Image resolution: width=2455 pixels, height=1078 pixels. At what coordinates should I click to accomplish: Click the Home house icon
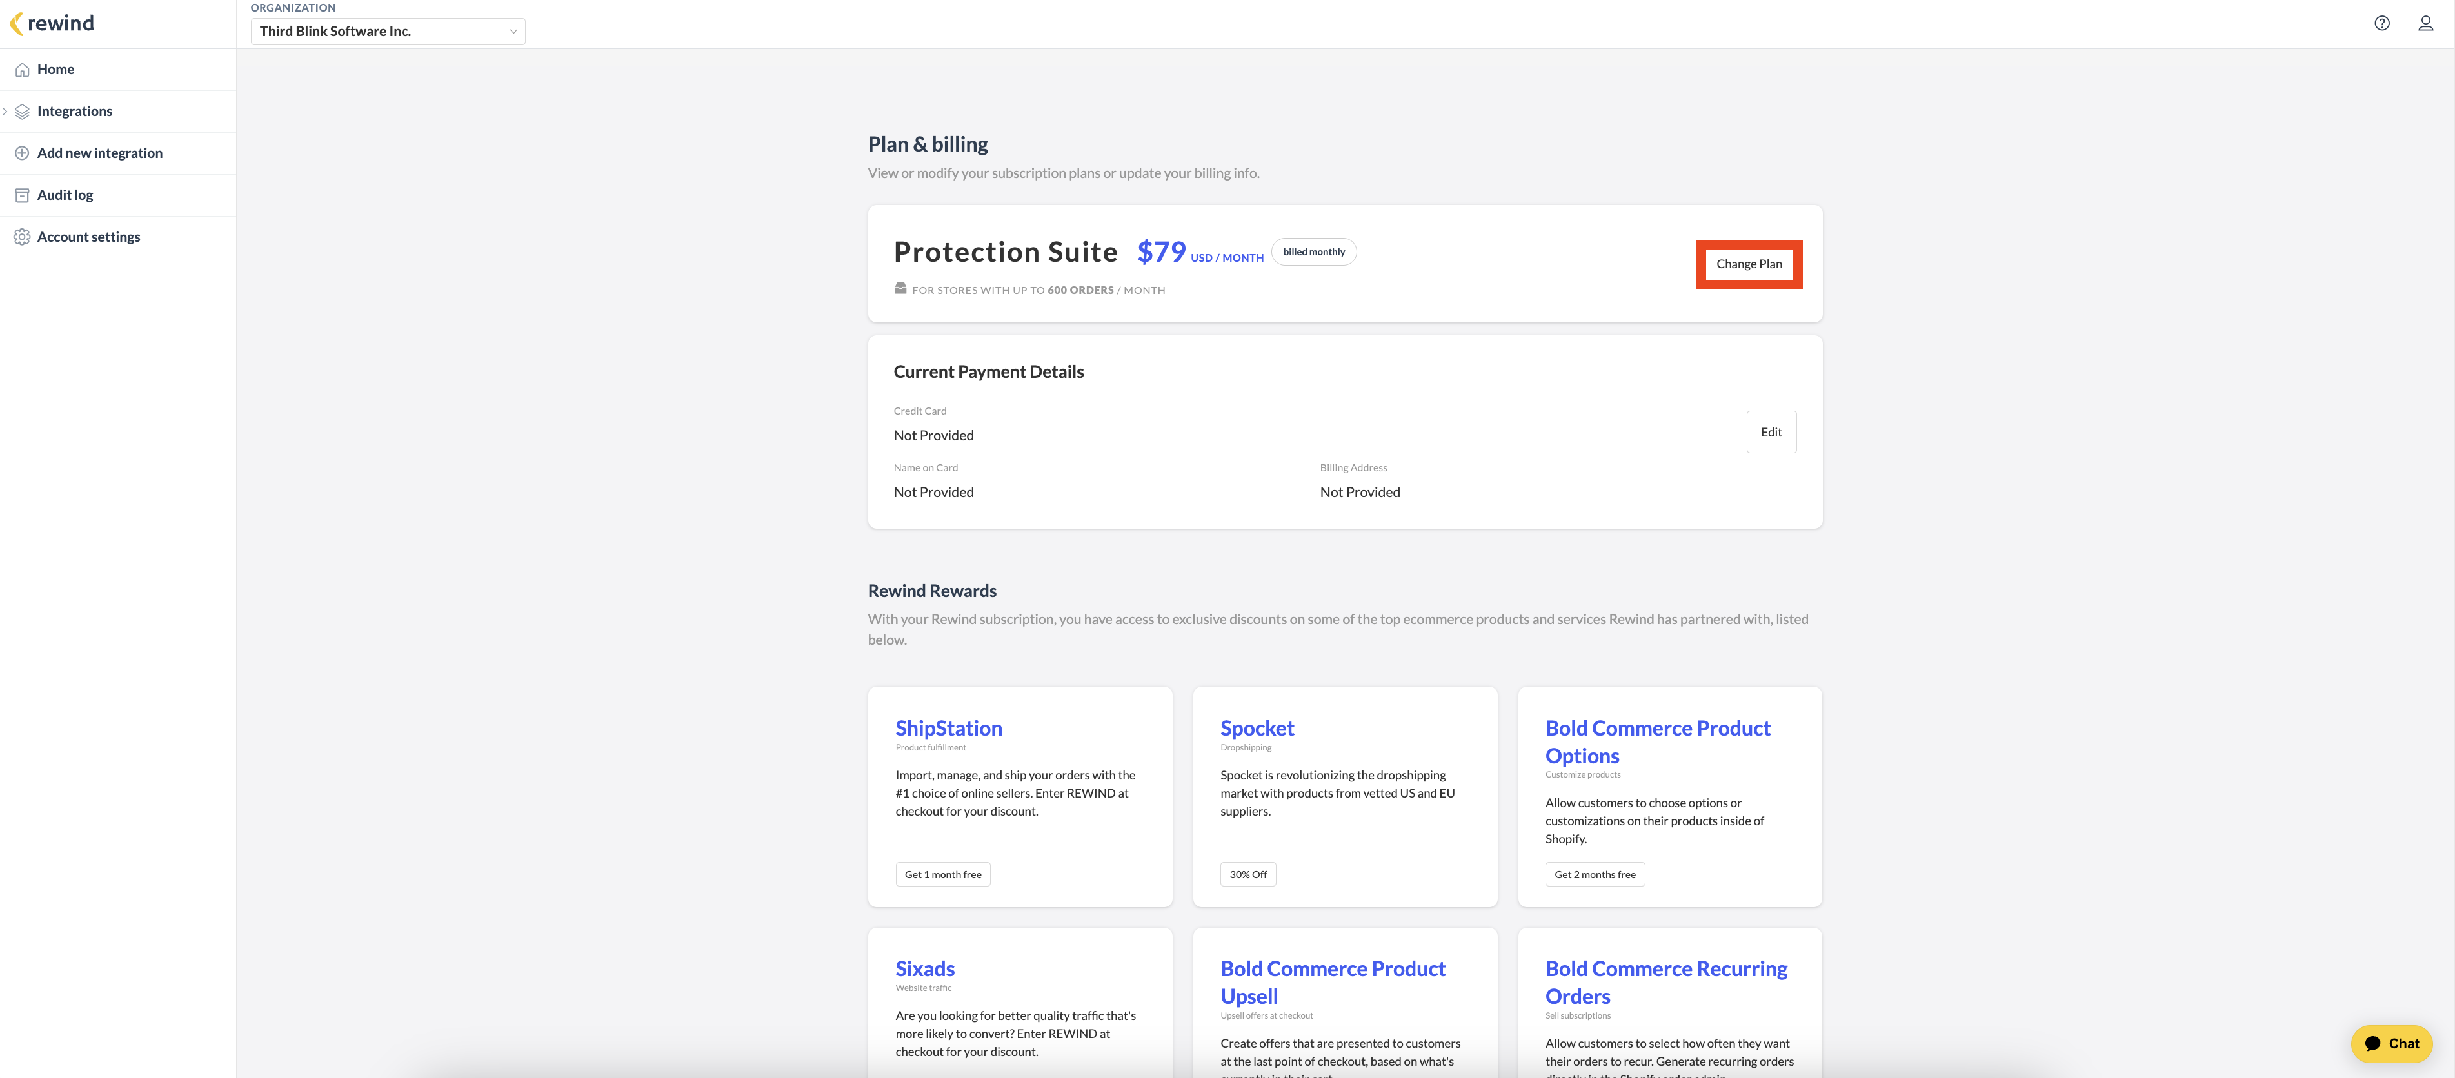[x=22, y=70]
